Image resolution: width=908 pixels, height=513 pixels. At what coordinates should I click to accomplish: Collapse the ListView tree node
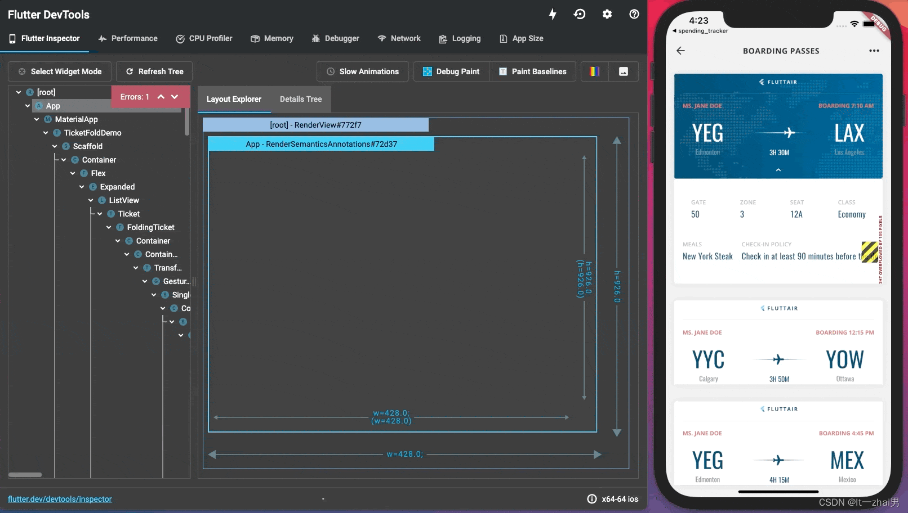pyautogui.click(x=91, y=200)
